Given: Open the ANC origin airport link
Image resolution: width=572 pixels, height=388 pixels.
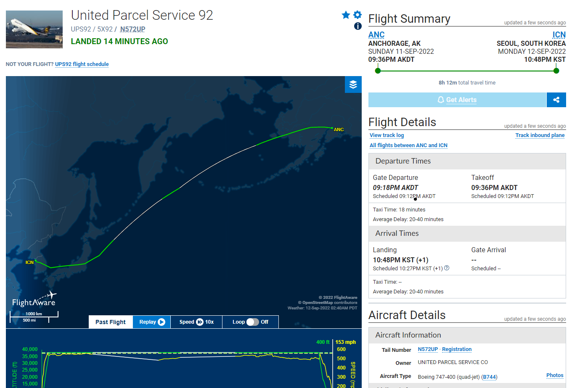Looking at the screenshot, I should click(x=376, y=35).
